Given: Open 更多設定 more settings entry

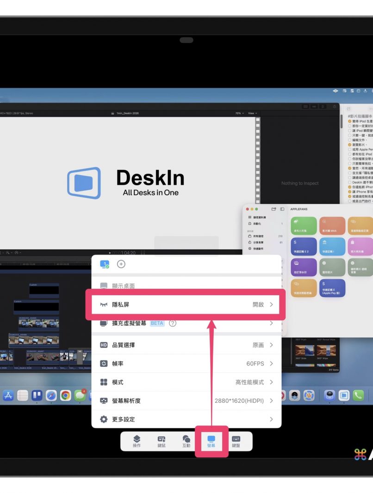Looking at the screenshot, I should [x=186, y=419].
